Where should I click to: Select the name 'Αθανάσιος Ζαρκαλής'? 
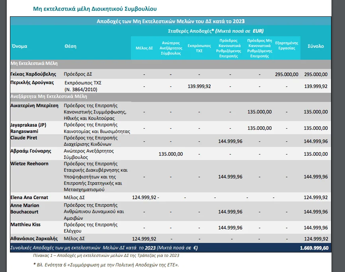[x=34, y=239]
